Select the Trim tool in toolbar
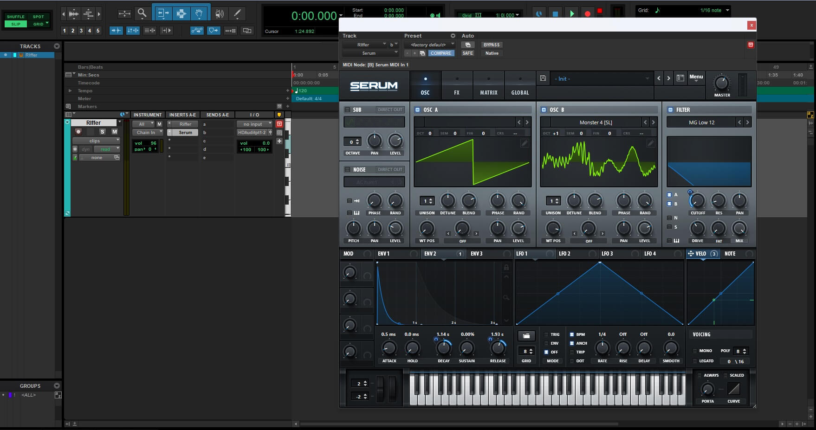 (163, 13)
